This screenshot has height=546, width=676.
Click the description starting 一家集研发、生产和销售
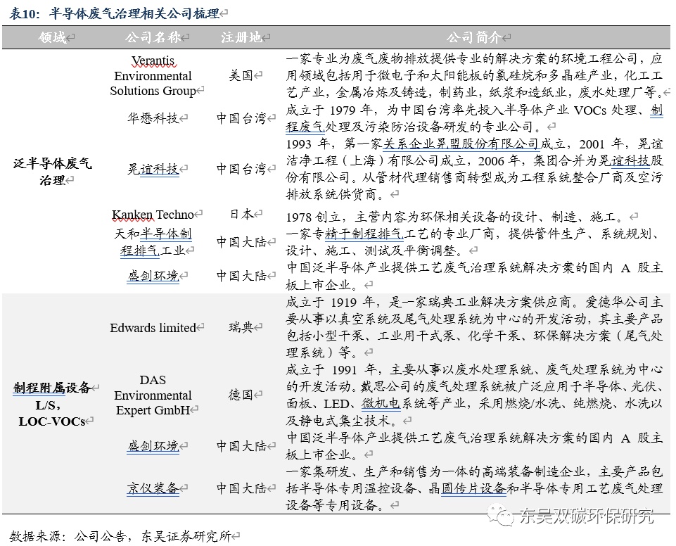[x=474, y=488]
